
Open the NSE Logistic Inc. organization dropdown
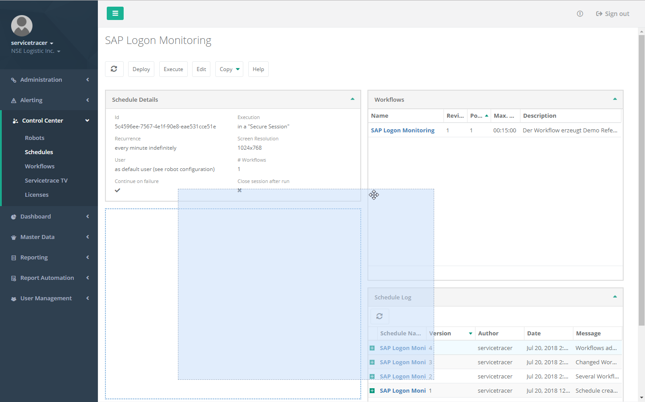(36, 51)
